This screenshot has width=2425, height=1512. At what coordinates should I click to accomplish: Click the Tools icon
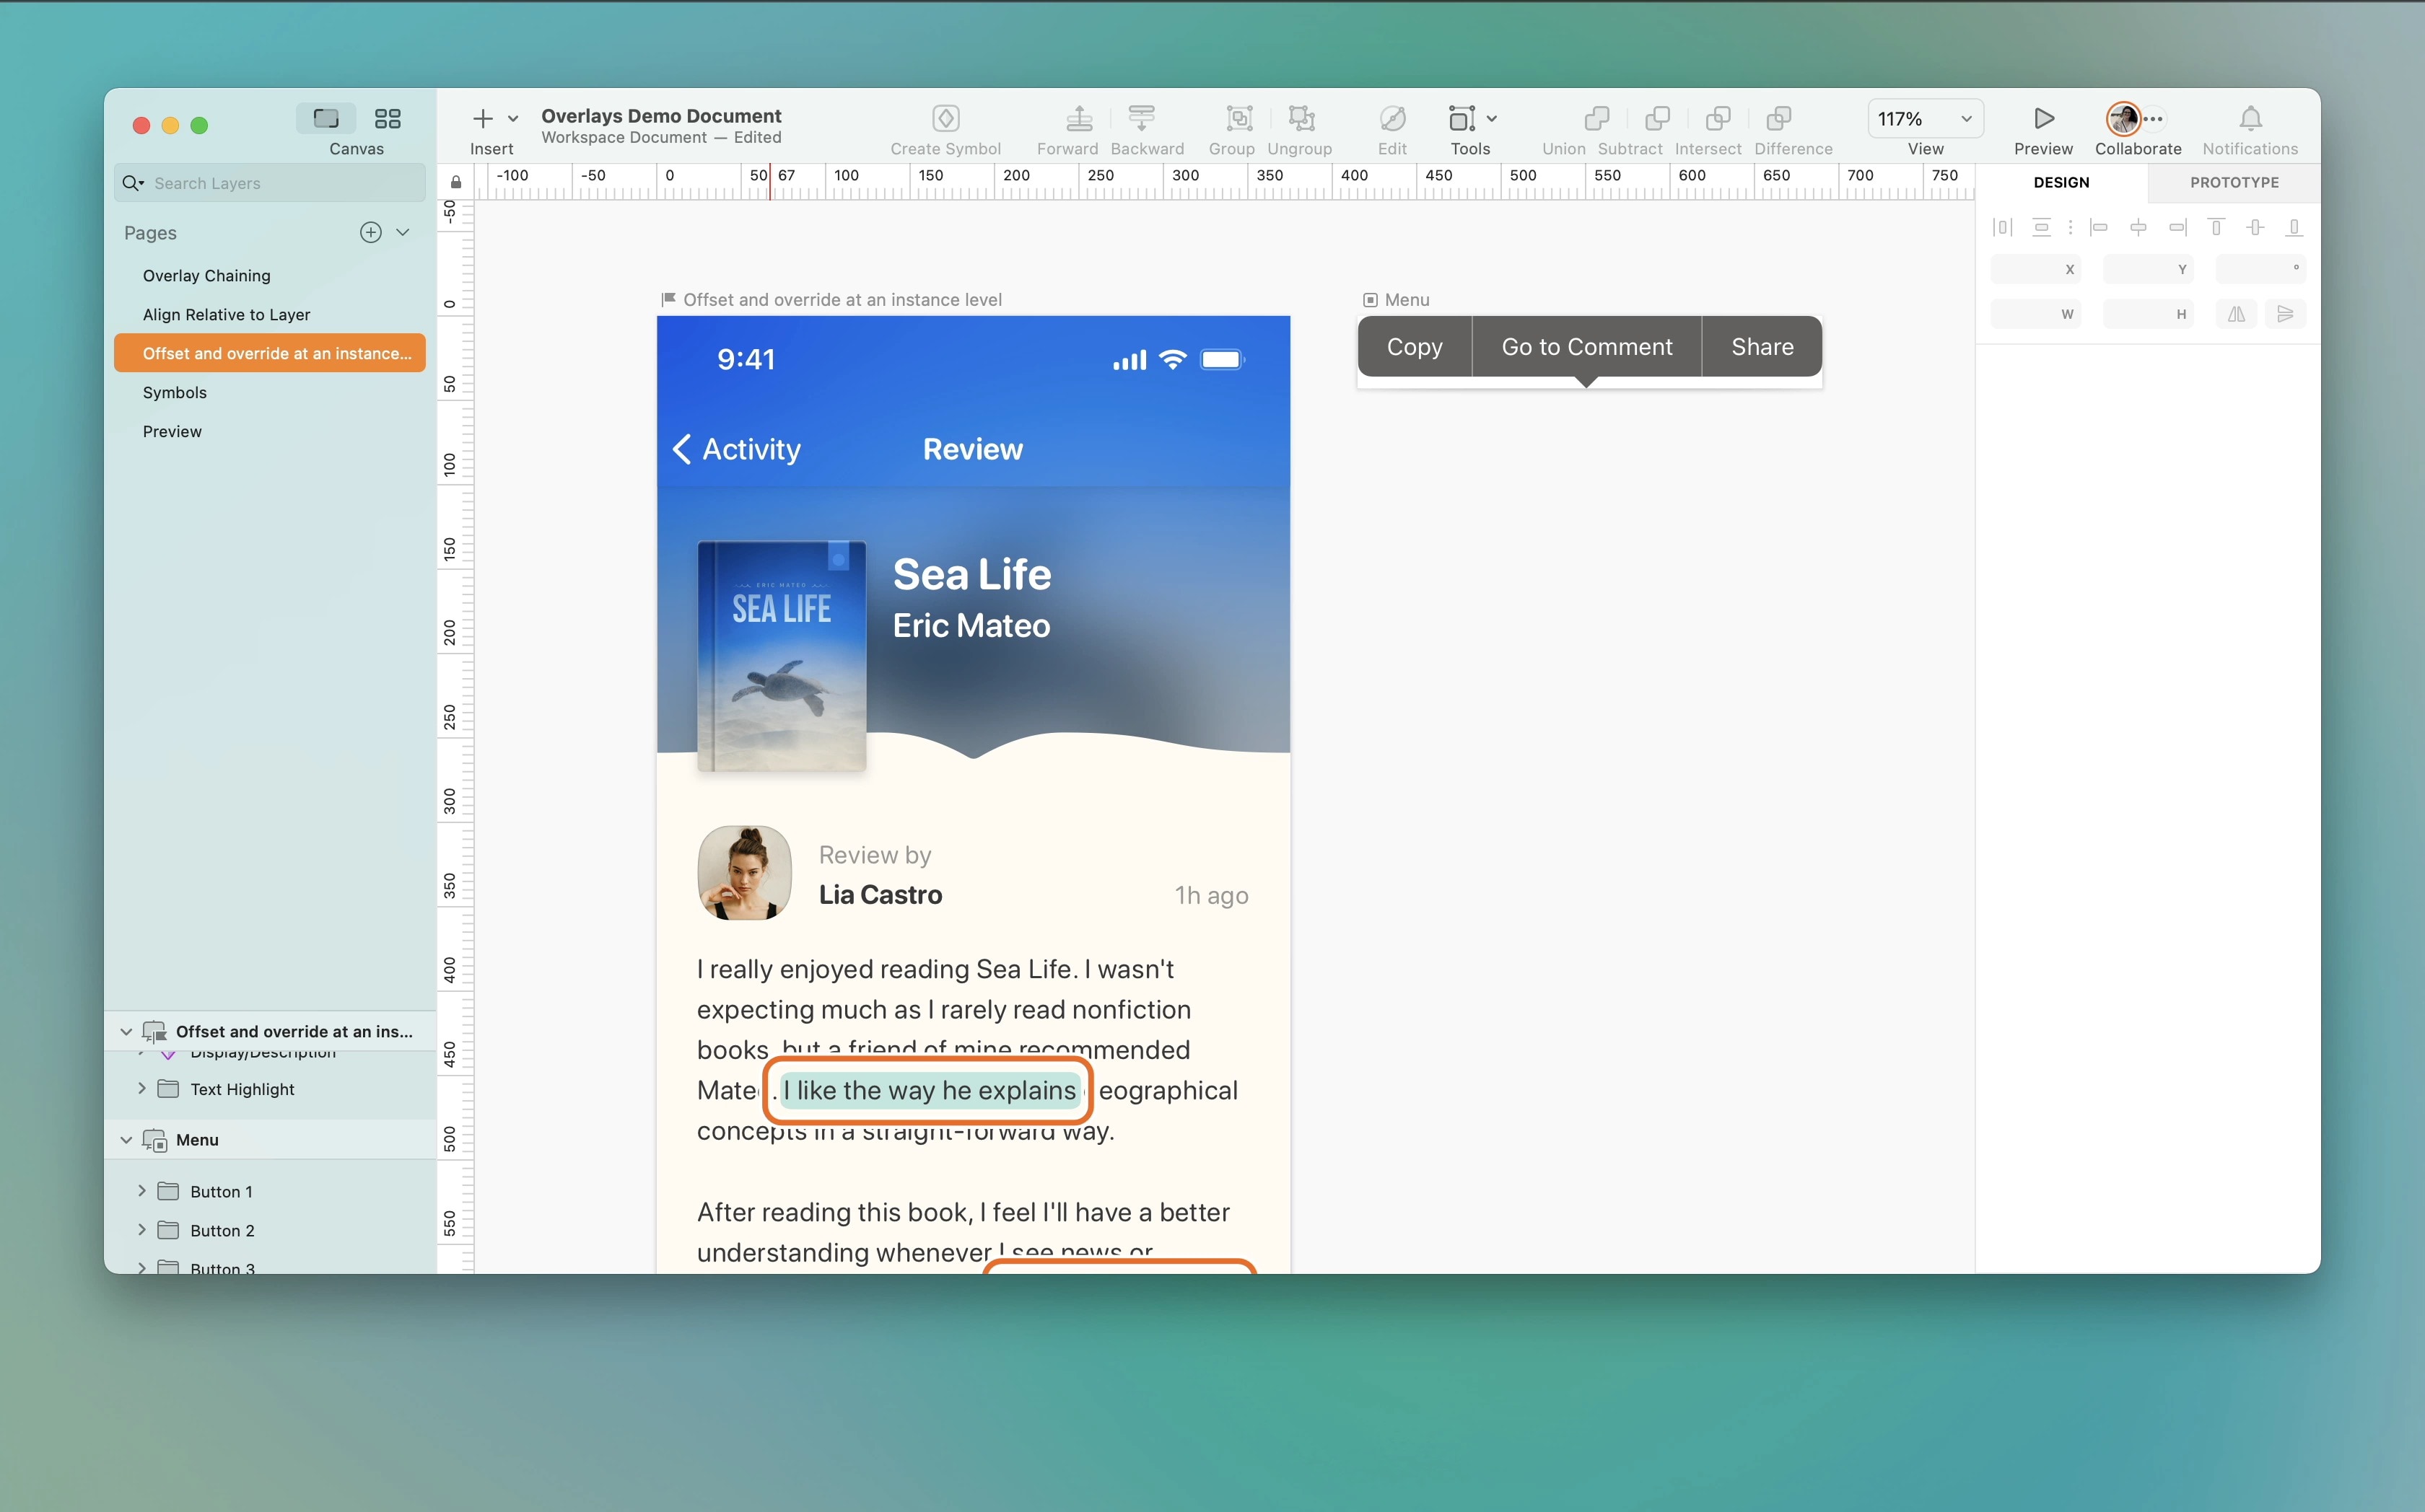[1461, 119]
